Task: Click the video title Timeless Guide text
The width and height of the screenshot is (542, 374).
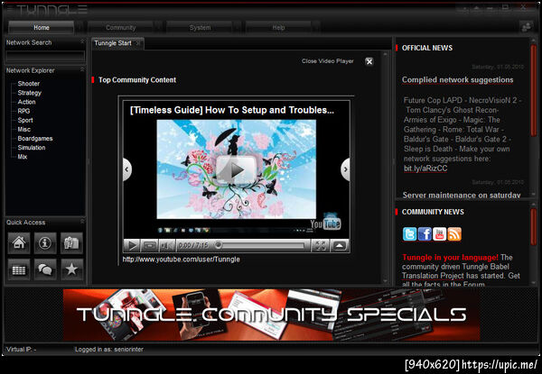Action: coord(232,110)
